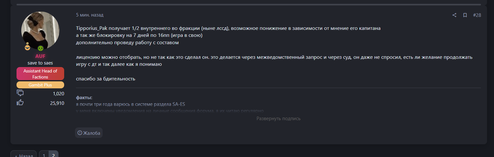Go back with the Назад pagination button
This screenshot has height=157, width=494.
pyautogui.click(x=24, y=155)
